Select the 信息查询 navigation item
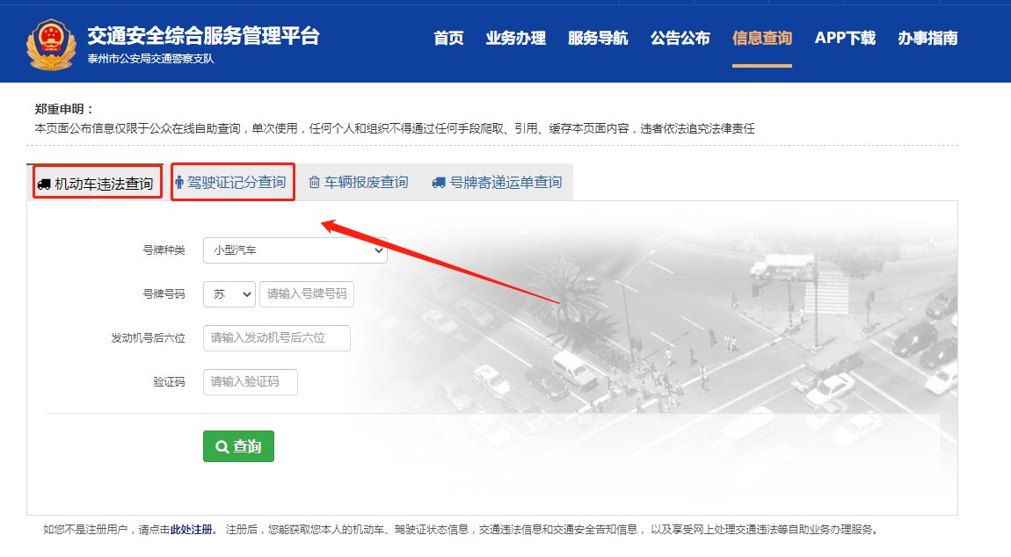The height and width of the screenshot is (557, 1011). click(x=762, y=38)
